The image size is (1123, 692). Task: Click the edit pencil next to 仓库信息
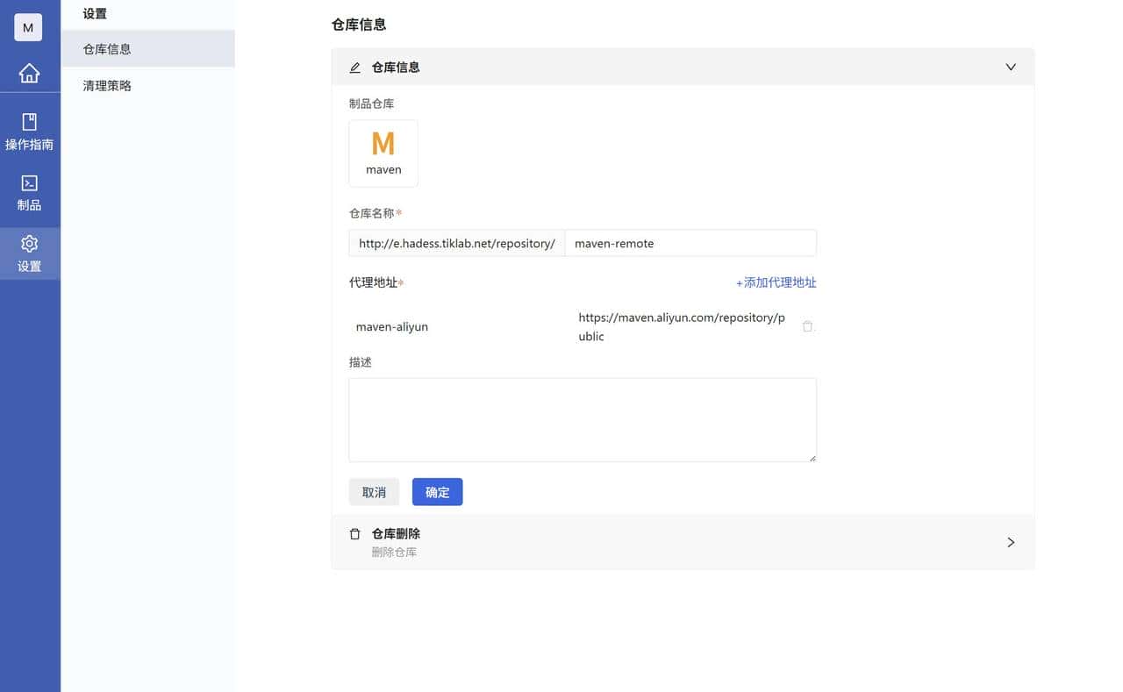[x=354, y=67]
